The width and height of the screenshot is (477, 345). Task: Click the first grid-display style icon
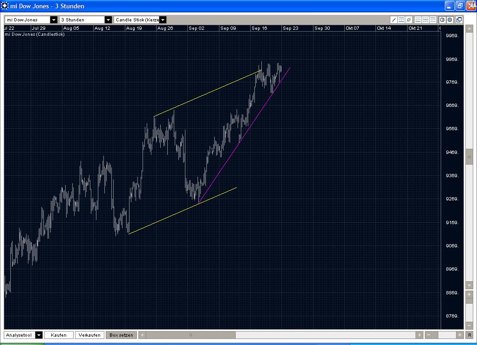(418, 20)
